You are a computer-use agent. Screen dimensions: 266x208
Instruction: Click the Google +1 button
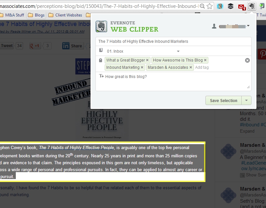(x=35, y=46)
